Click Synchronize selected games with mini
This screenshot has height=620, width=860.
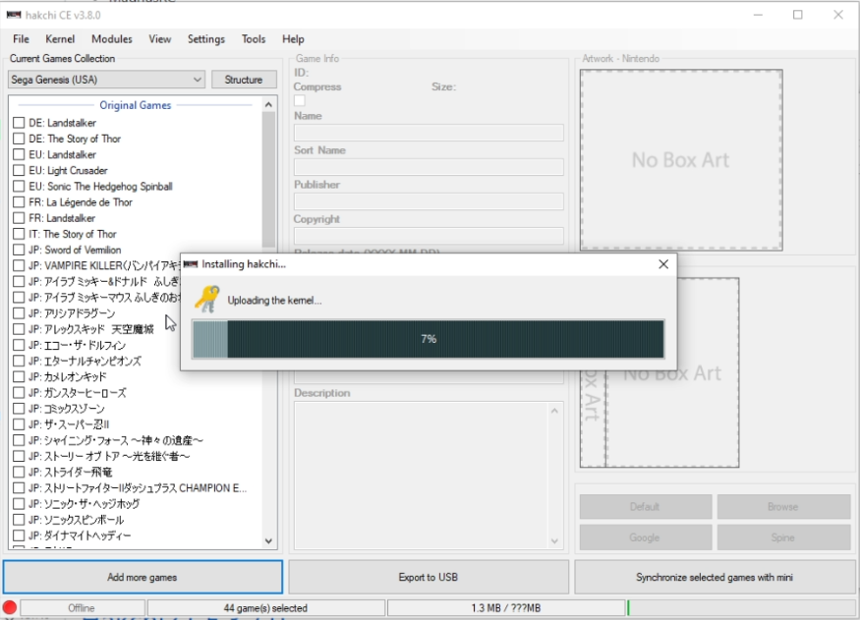click(x=715, y=577)
